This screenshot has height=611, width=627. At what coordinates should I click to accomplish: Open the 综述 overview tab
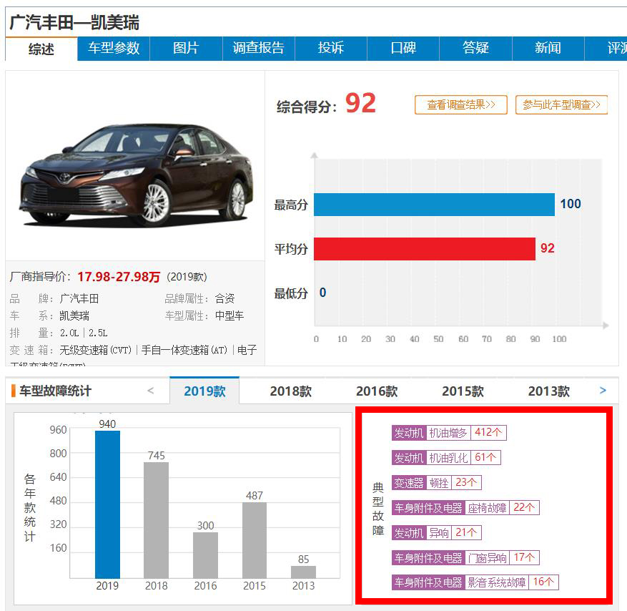pyautogui.click(x=41, y=49)
